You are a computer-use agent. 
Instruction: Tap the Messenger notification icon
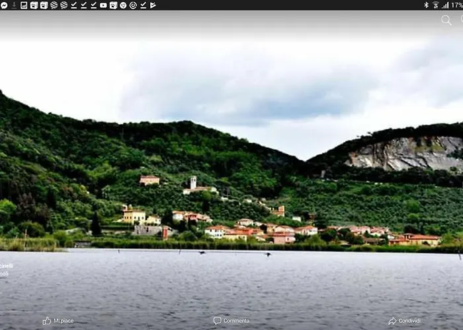[x=4, y=5]
